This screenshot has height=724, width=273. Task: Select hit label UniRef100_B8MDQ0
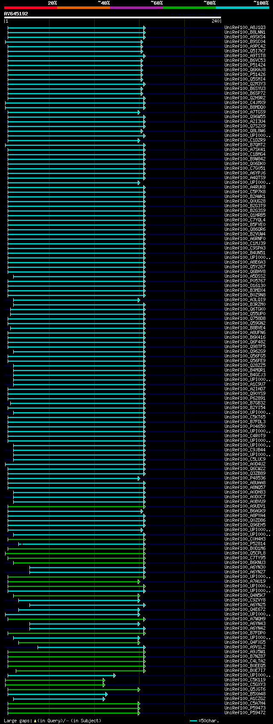[x=245, y=108]
